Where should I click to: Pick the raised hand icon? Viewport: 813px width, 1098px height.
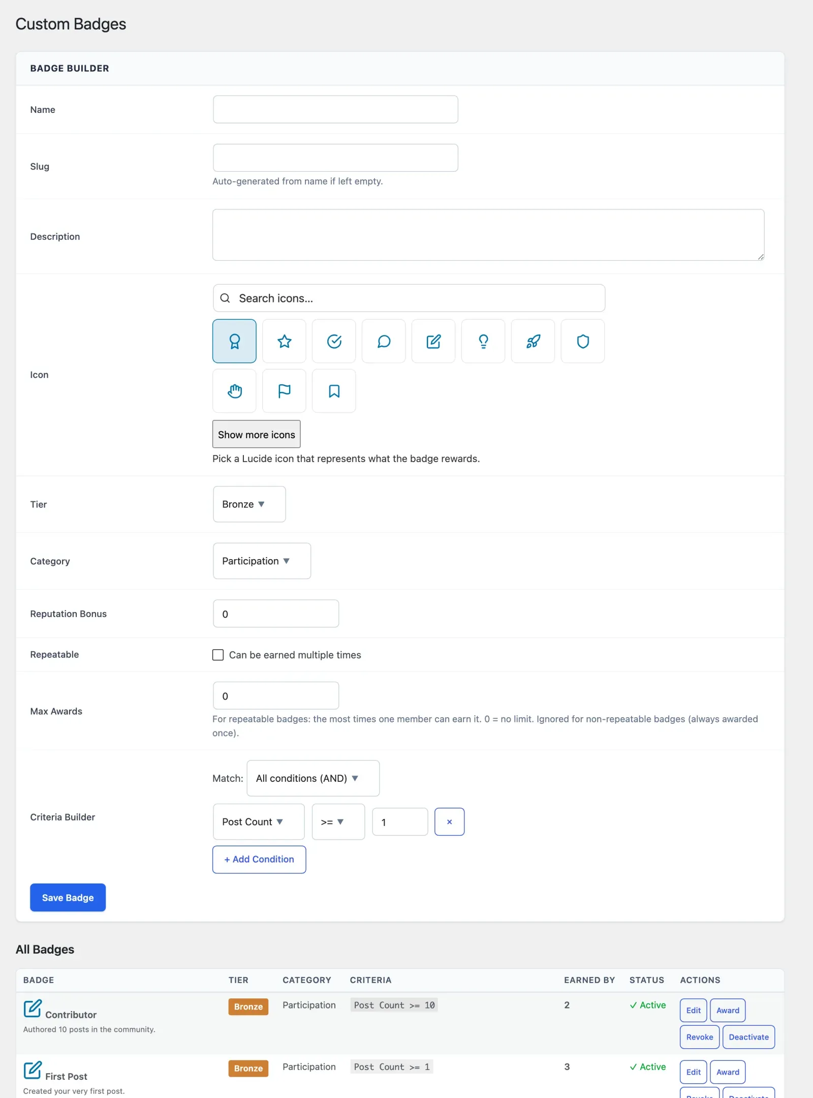tap(234, 391)
